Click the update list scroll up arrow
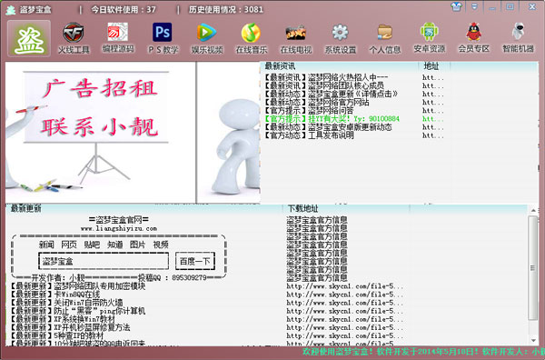 [x=533, y=210]
